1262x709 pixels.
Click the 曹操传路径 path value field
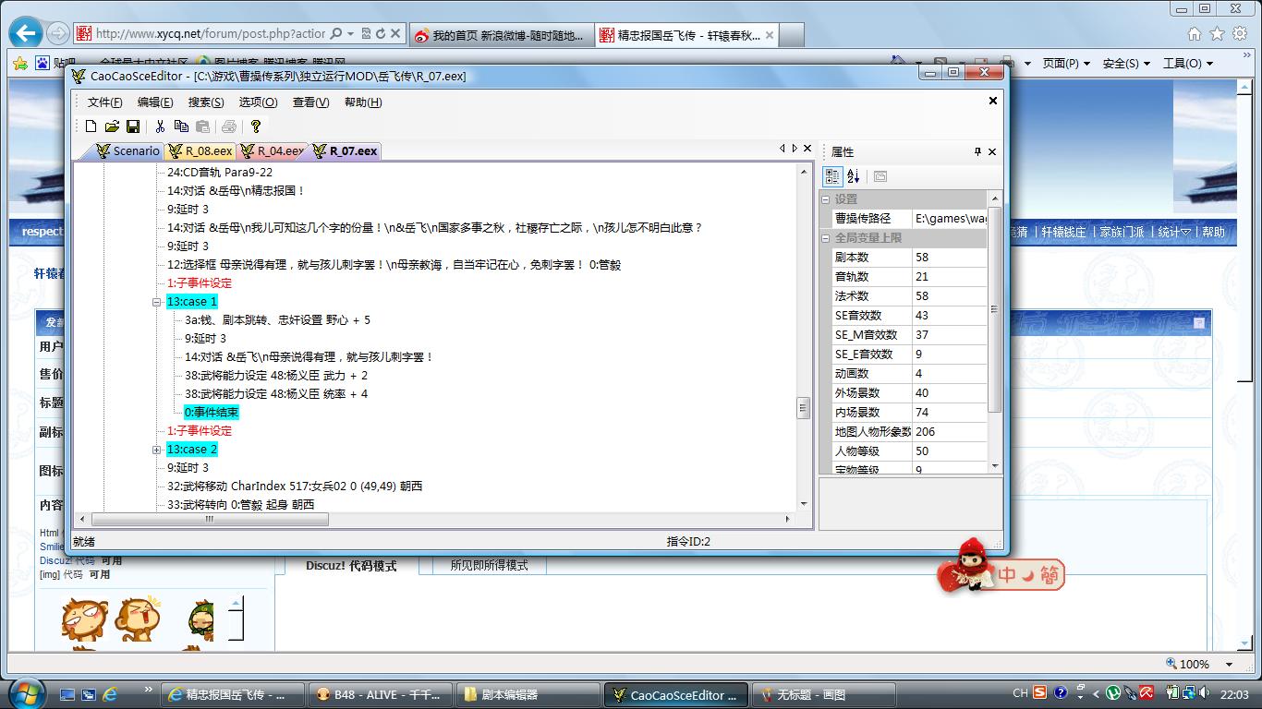pos(949,219)
